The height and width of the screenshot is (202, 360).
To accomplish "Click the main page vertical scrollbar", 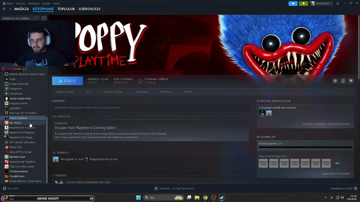I will coord(359,48).
